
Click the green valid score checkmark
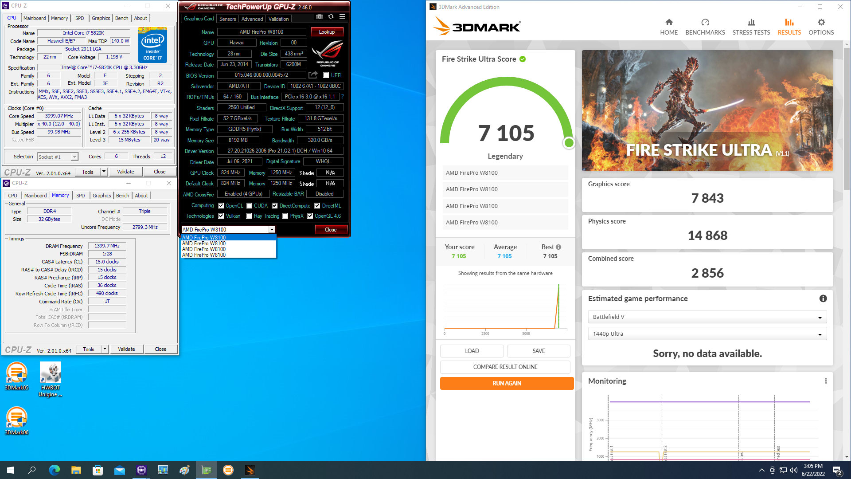pos(523,59)
